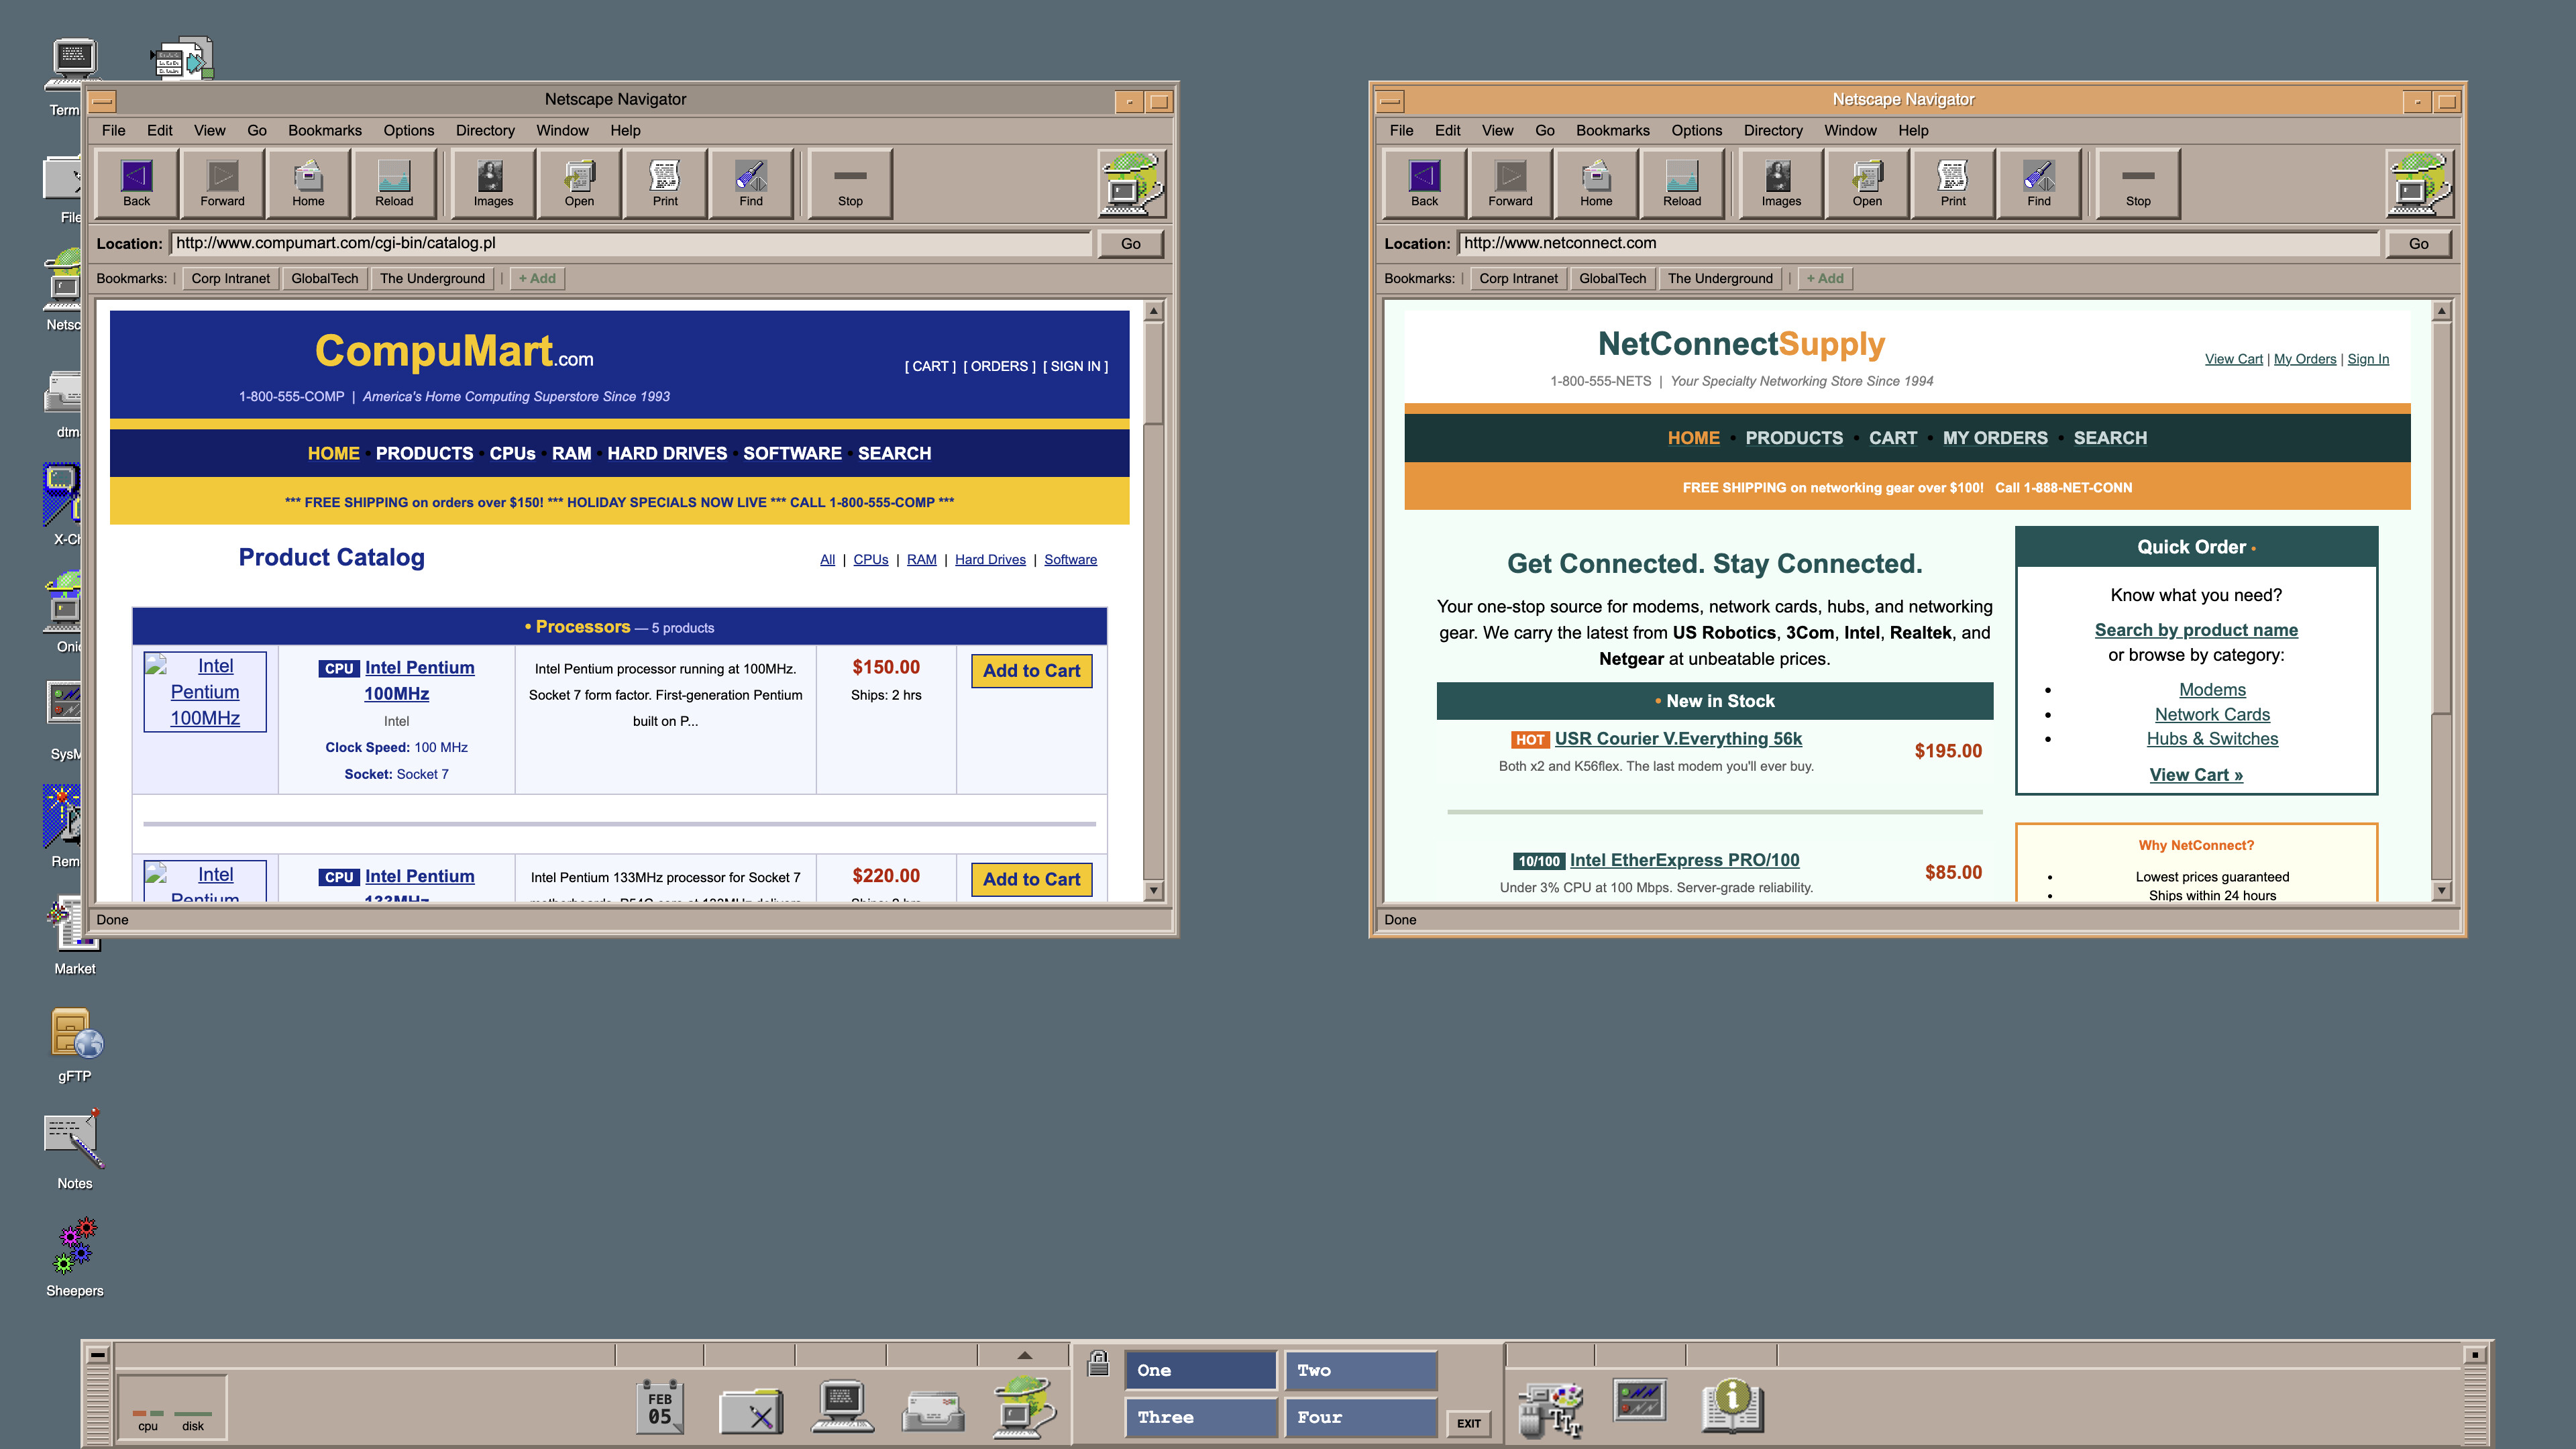Click SOFTWARE in CompuMart navigation bar

(x=792, y=453)
